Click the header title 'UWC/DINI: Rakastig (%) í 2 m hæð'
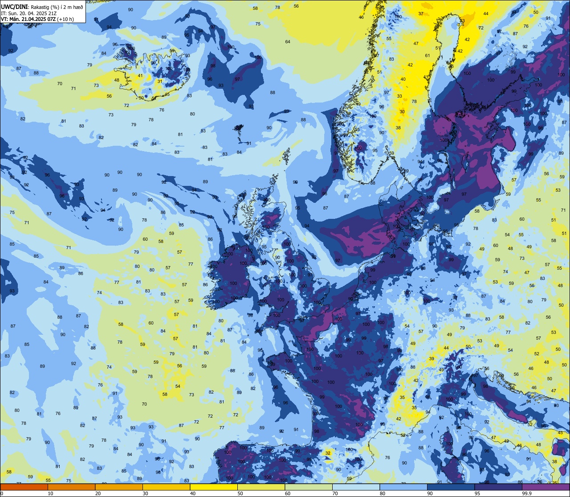Screen dimensions: 570x497 coord(42,7)
